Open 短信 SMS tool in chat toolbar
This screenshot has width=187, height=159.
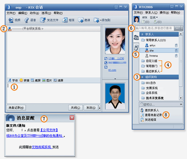[68, 20]
